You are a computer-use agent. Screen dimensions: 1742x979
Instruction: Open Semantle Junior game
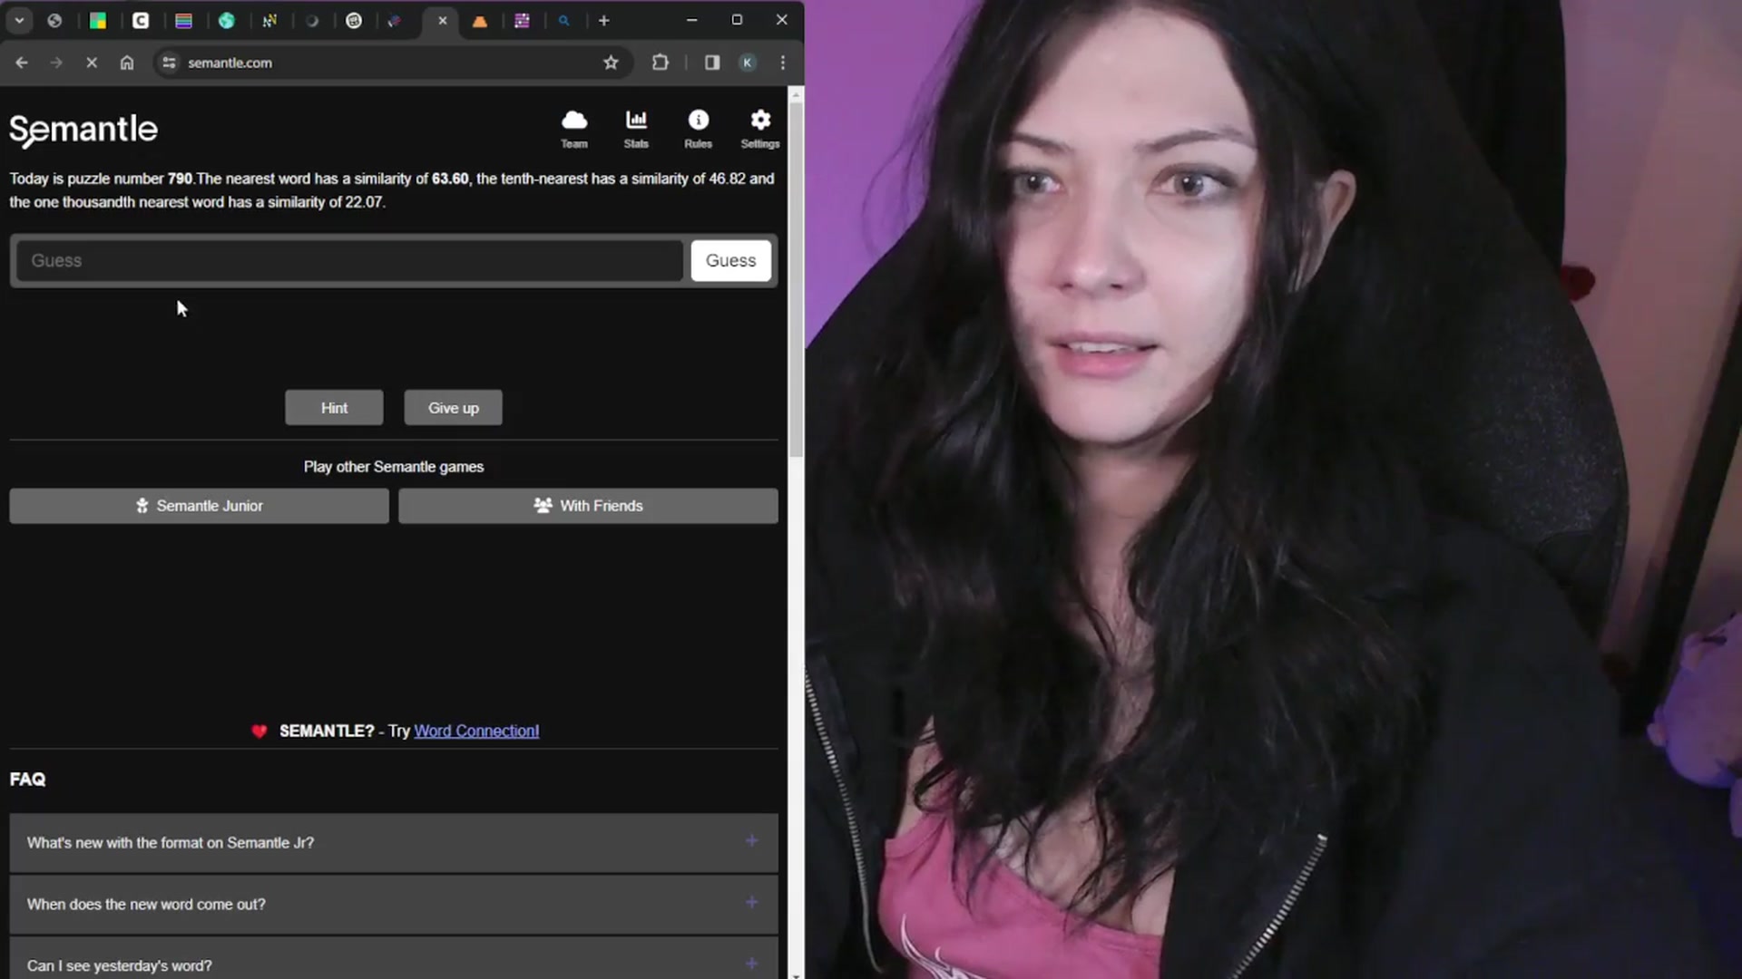200,506
